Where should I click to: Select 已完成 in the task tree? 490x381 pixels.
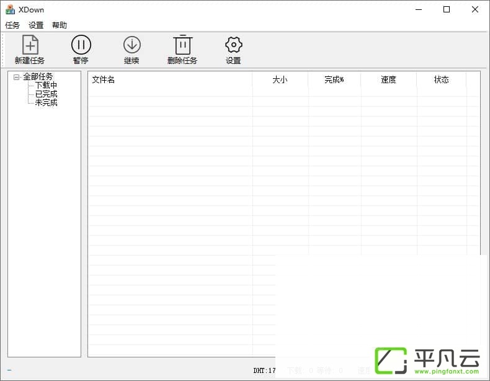(46, 94)
